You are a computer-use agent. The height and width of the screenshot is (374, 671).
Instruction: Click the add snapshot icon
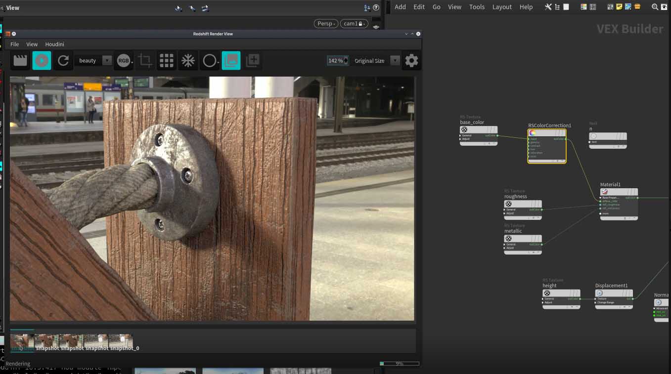[x=253, y=61]
